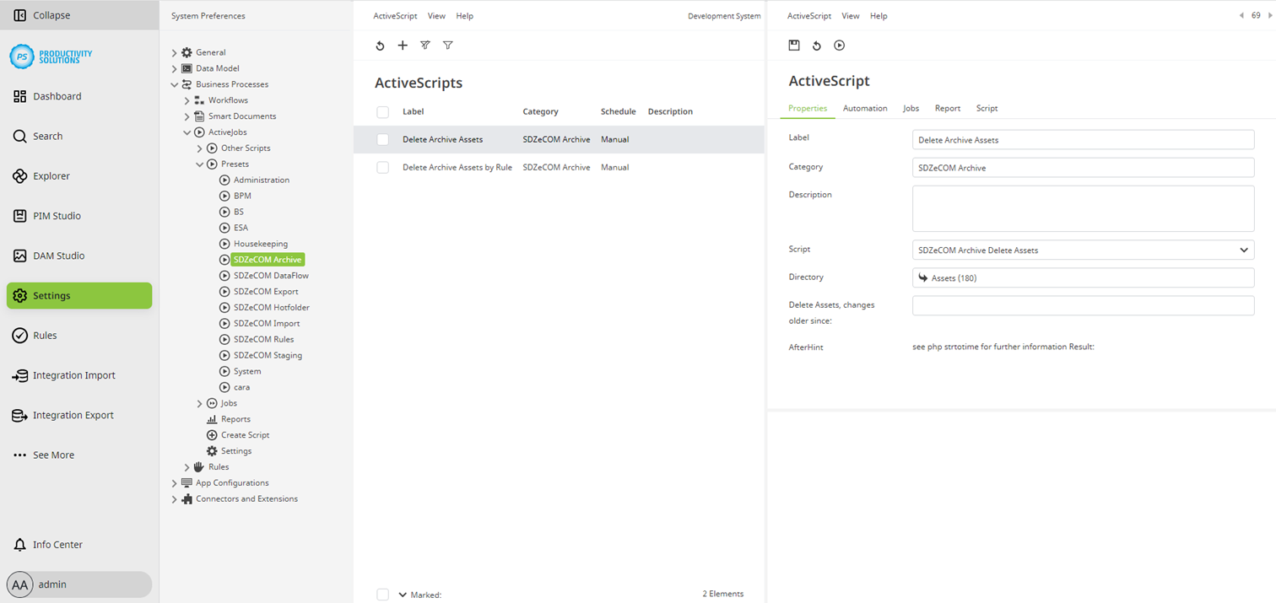Image resolution: width=1276 pixels, height=603 pixels.
Task: Open DAM Studio from sidebar
Action: click(x=58, y=256)
